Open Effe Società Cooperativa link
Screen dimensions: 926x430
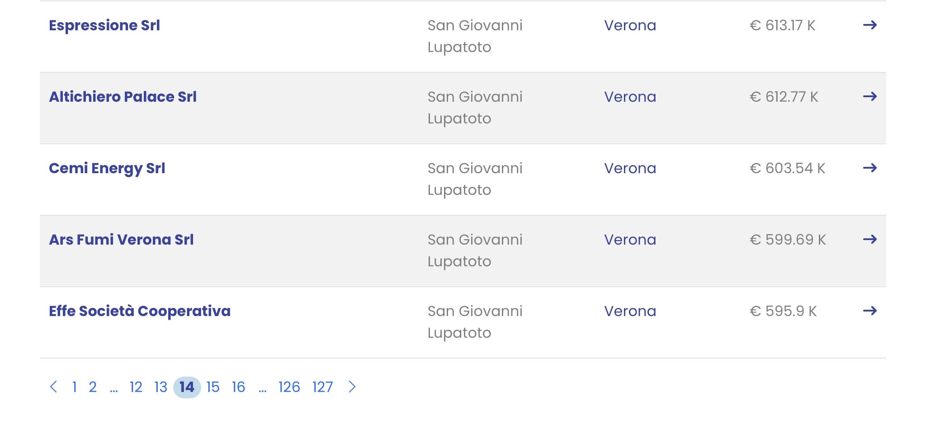point(140,312)
